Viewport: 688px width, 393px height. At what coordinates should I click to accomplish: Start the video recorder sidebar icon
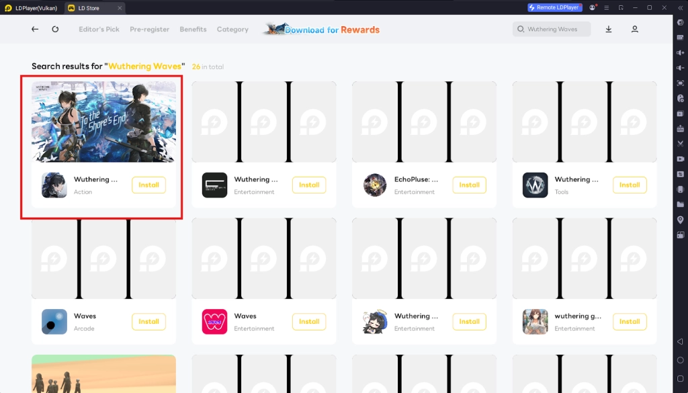681,159
